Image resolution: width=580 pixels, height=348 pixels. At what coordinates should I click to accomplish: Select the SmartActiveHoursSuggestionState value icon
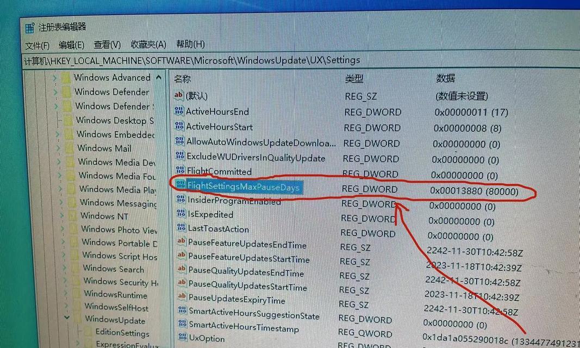(182, 310)
